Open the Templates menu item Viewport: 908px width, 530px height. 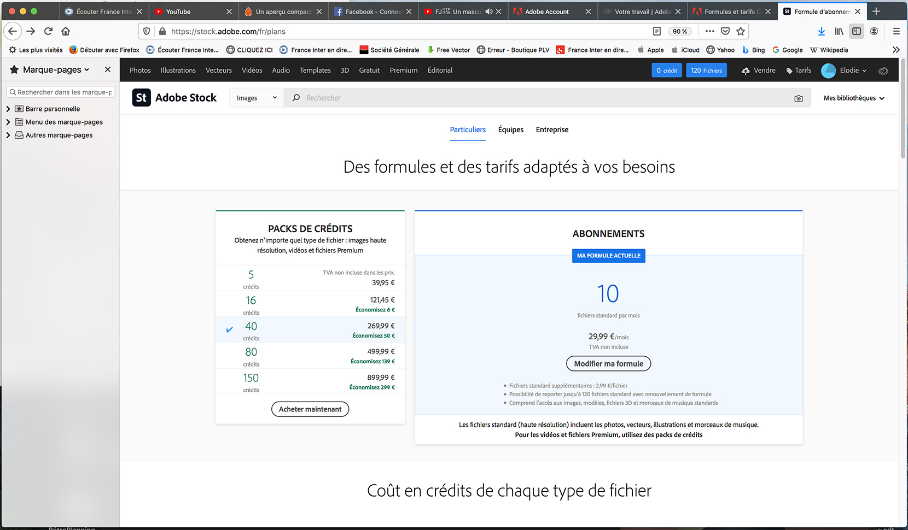click(315, 70)
